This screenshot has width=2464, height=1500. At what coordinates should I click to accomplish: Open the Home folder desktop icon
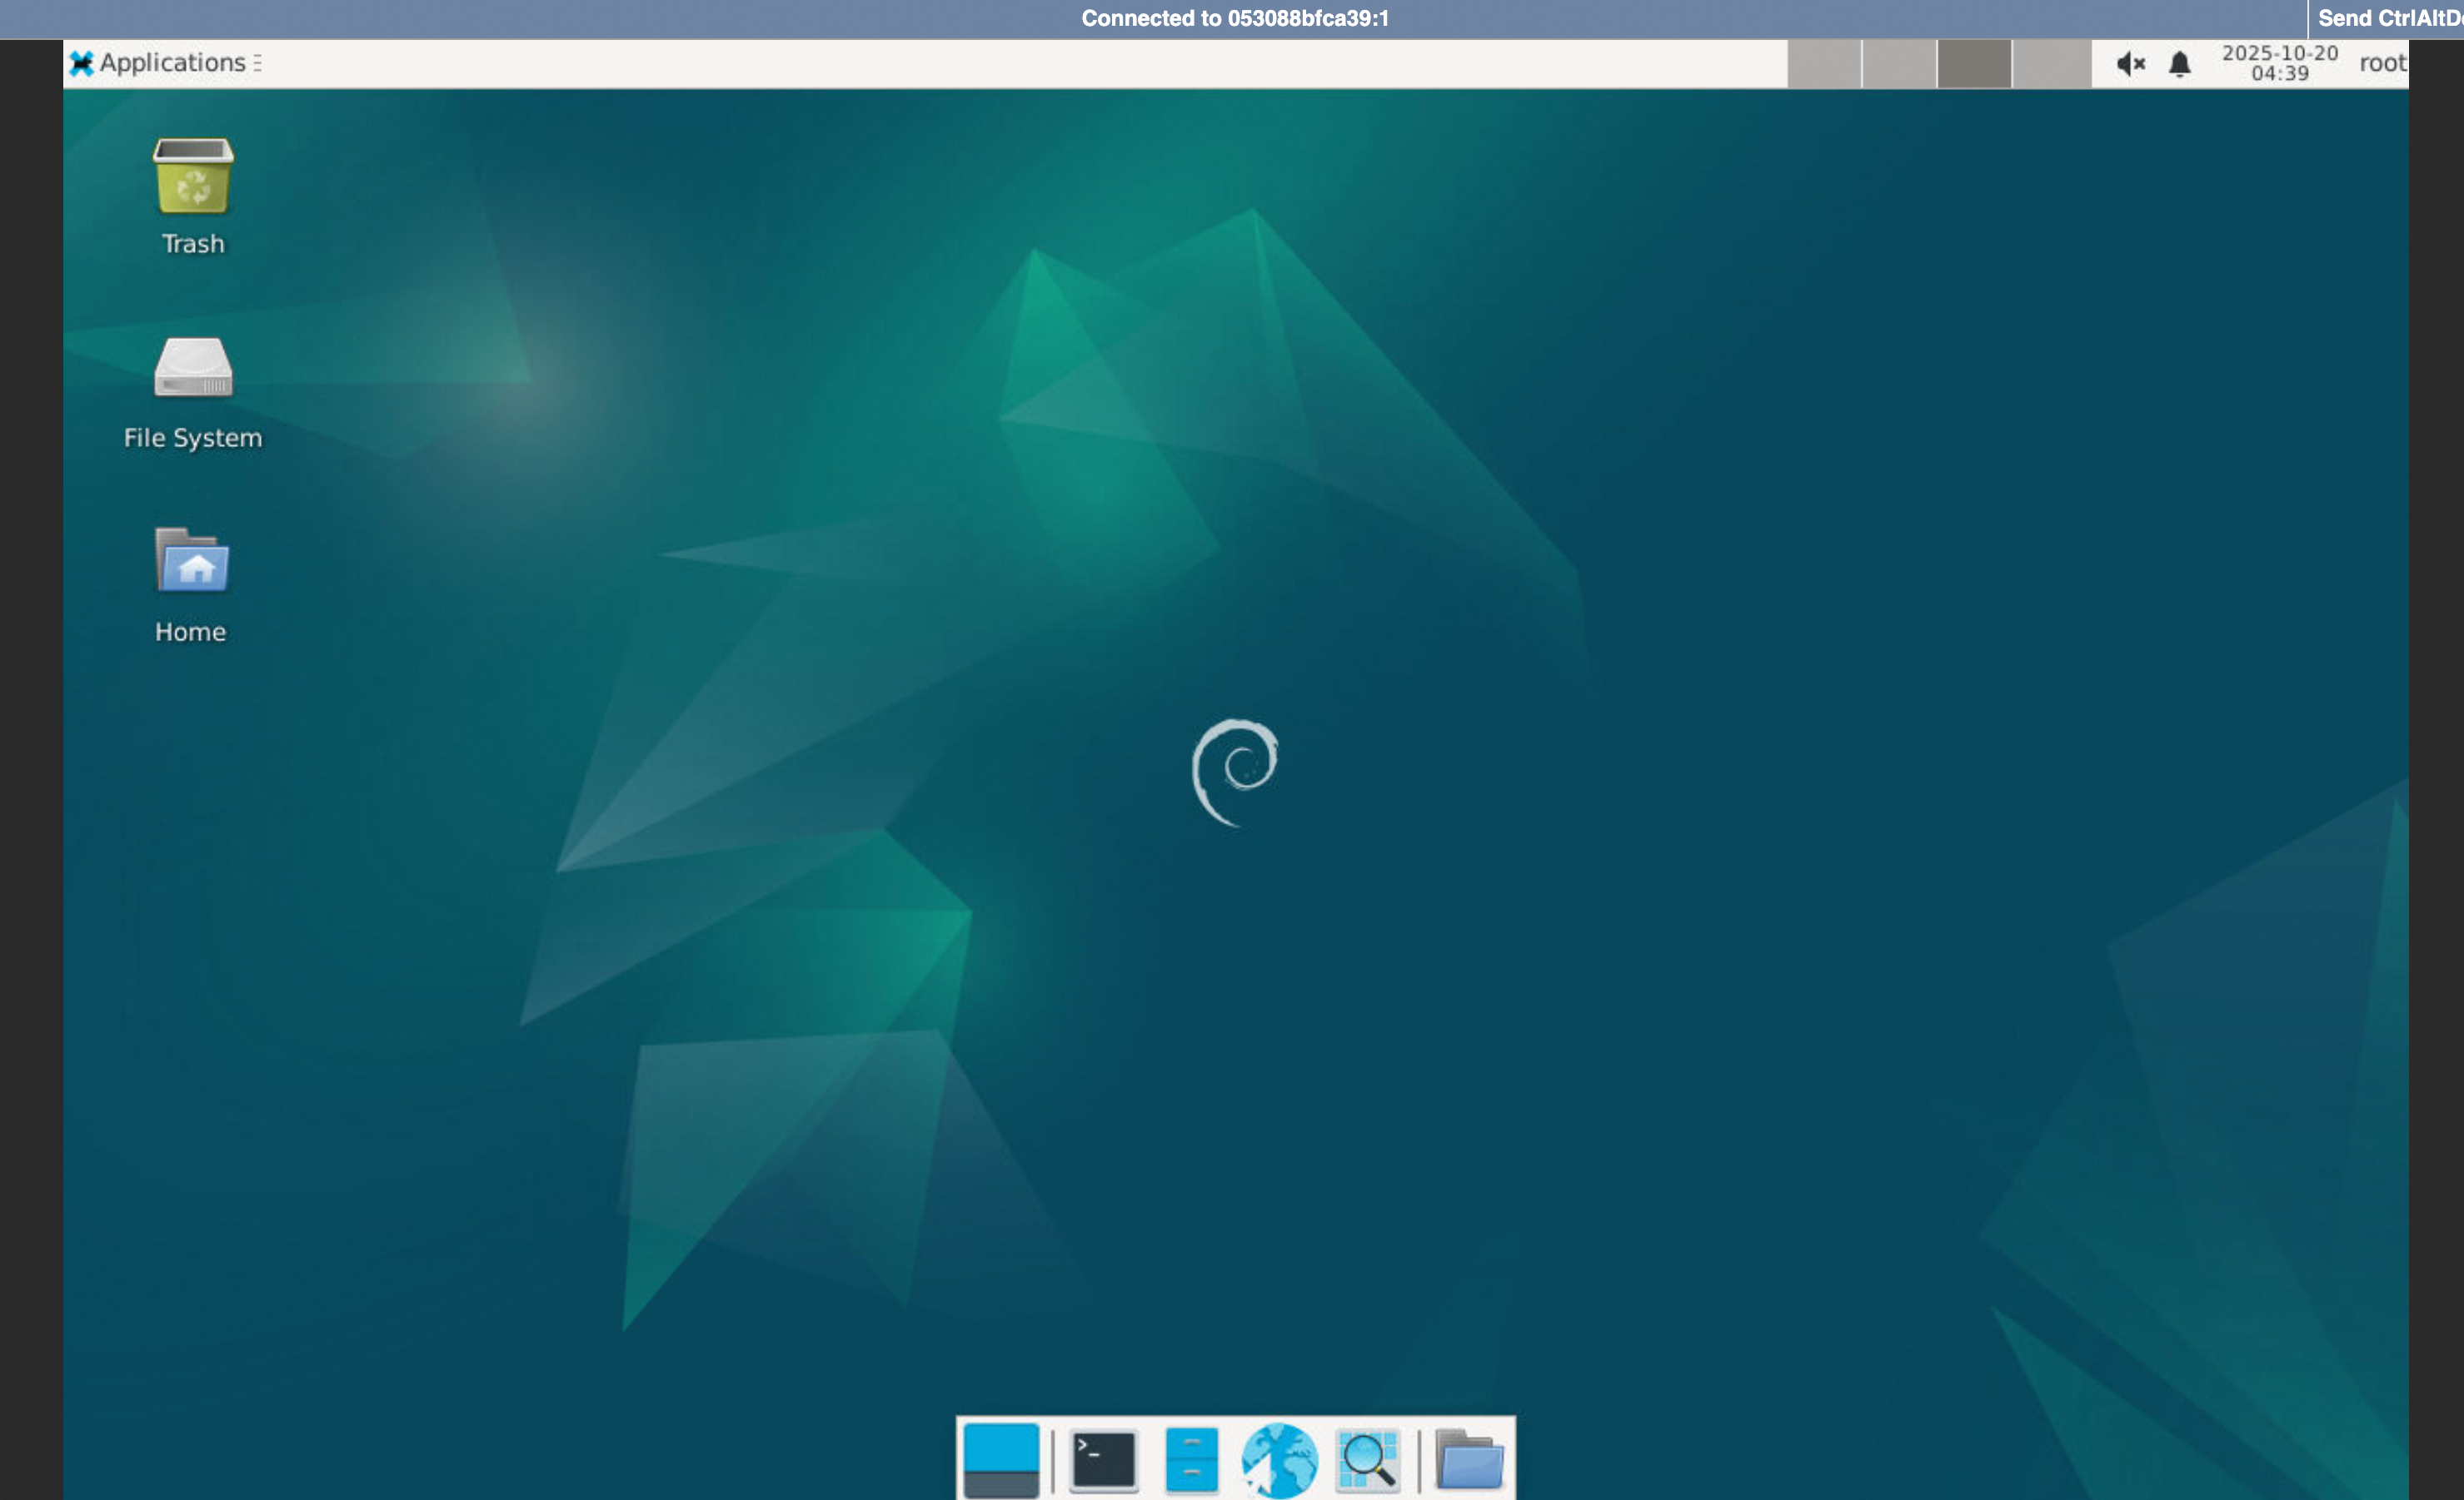coord(192,562)
